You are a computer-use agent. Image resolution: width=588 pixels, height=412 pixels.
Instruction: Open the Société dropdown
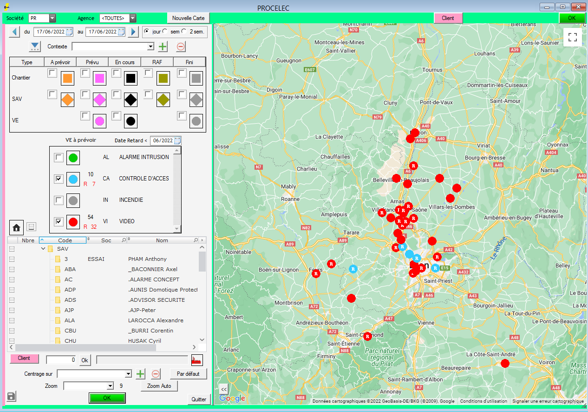click(x=52, y=18)
